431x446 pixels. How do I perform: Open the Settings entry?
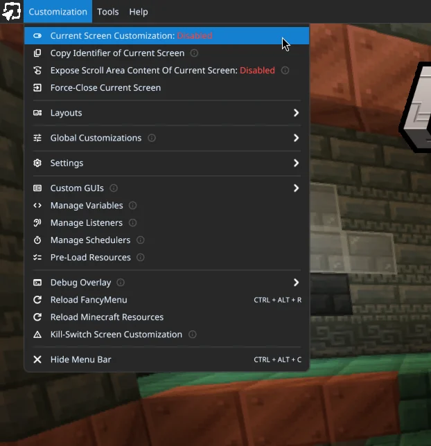[x=167, y=163]
